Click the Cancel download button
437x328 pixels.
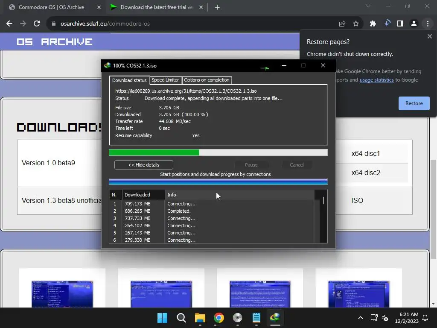coord(297,165)
